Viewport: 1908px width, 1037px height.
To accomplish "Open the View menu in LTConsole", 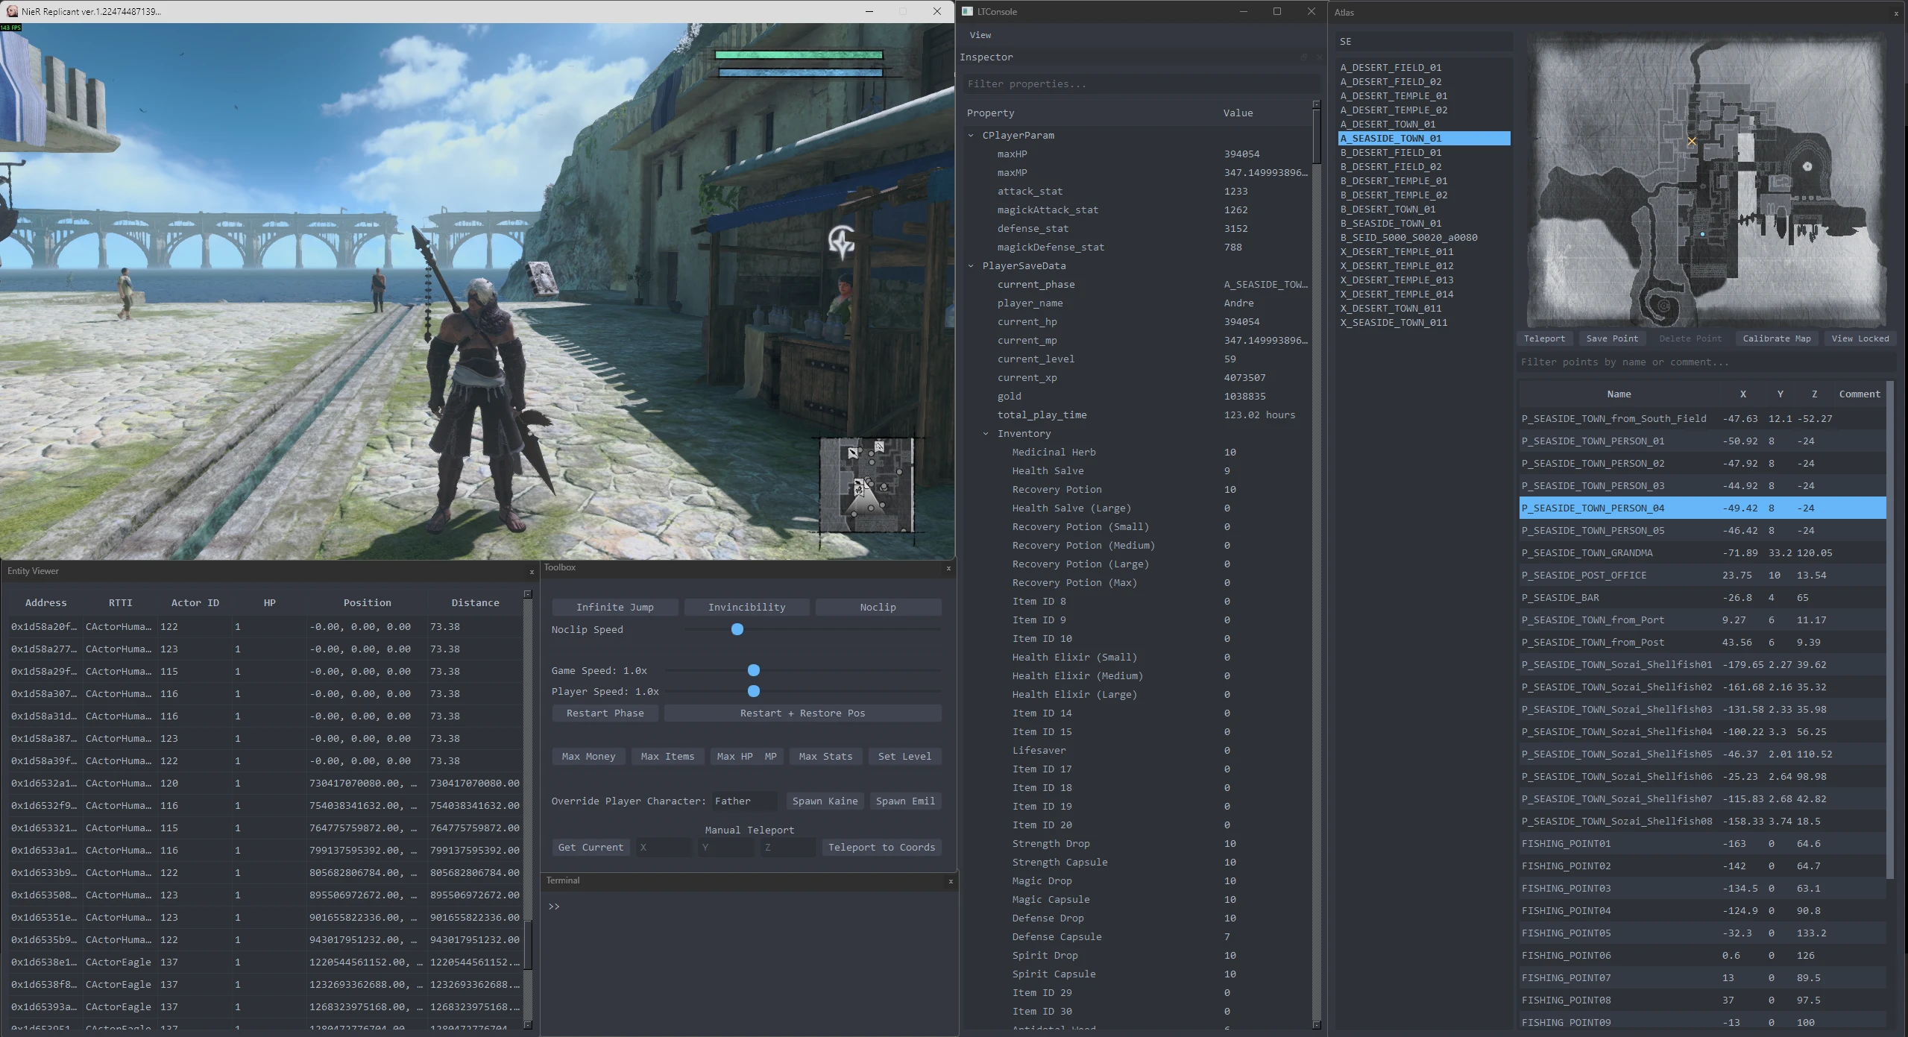I will click(x=979, y=34).
